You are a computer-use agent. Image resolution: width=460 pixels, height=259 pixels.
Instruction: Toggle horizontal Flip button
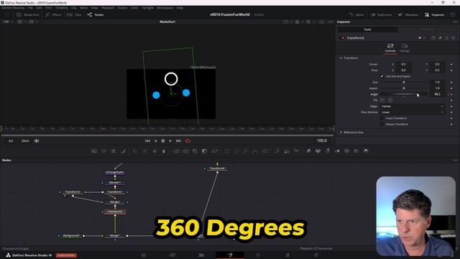point(382,100)
